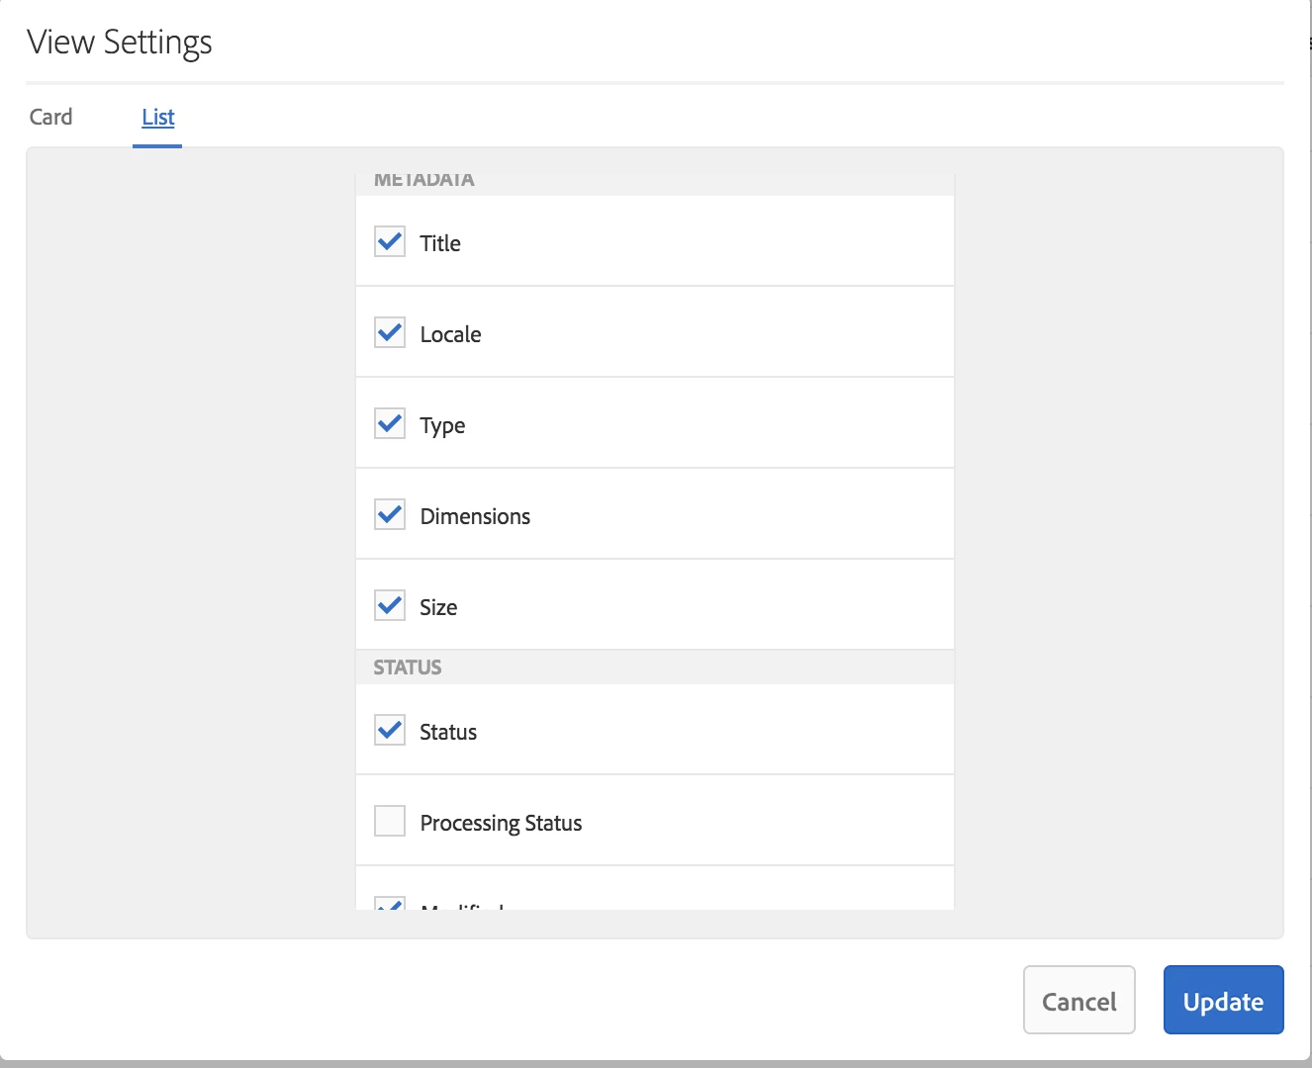
Task: Enable the Processing Status checkbox
Action: pos(390,821)
